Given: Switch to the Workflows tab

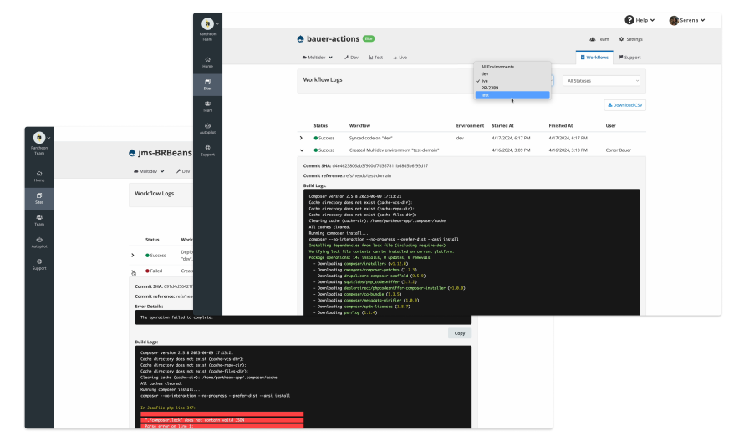Looking at the screenshot, I should coord(594,58).
